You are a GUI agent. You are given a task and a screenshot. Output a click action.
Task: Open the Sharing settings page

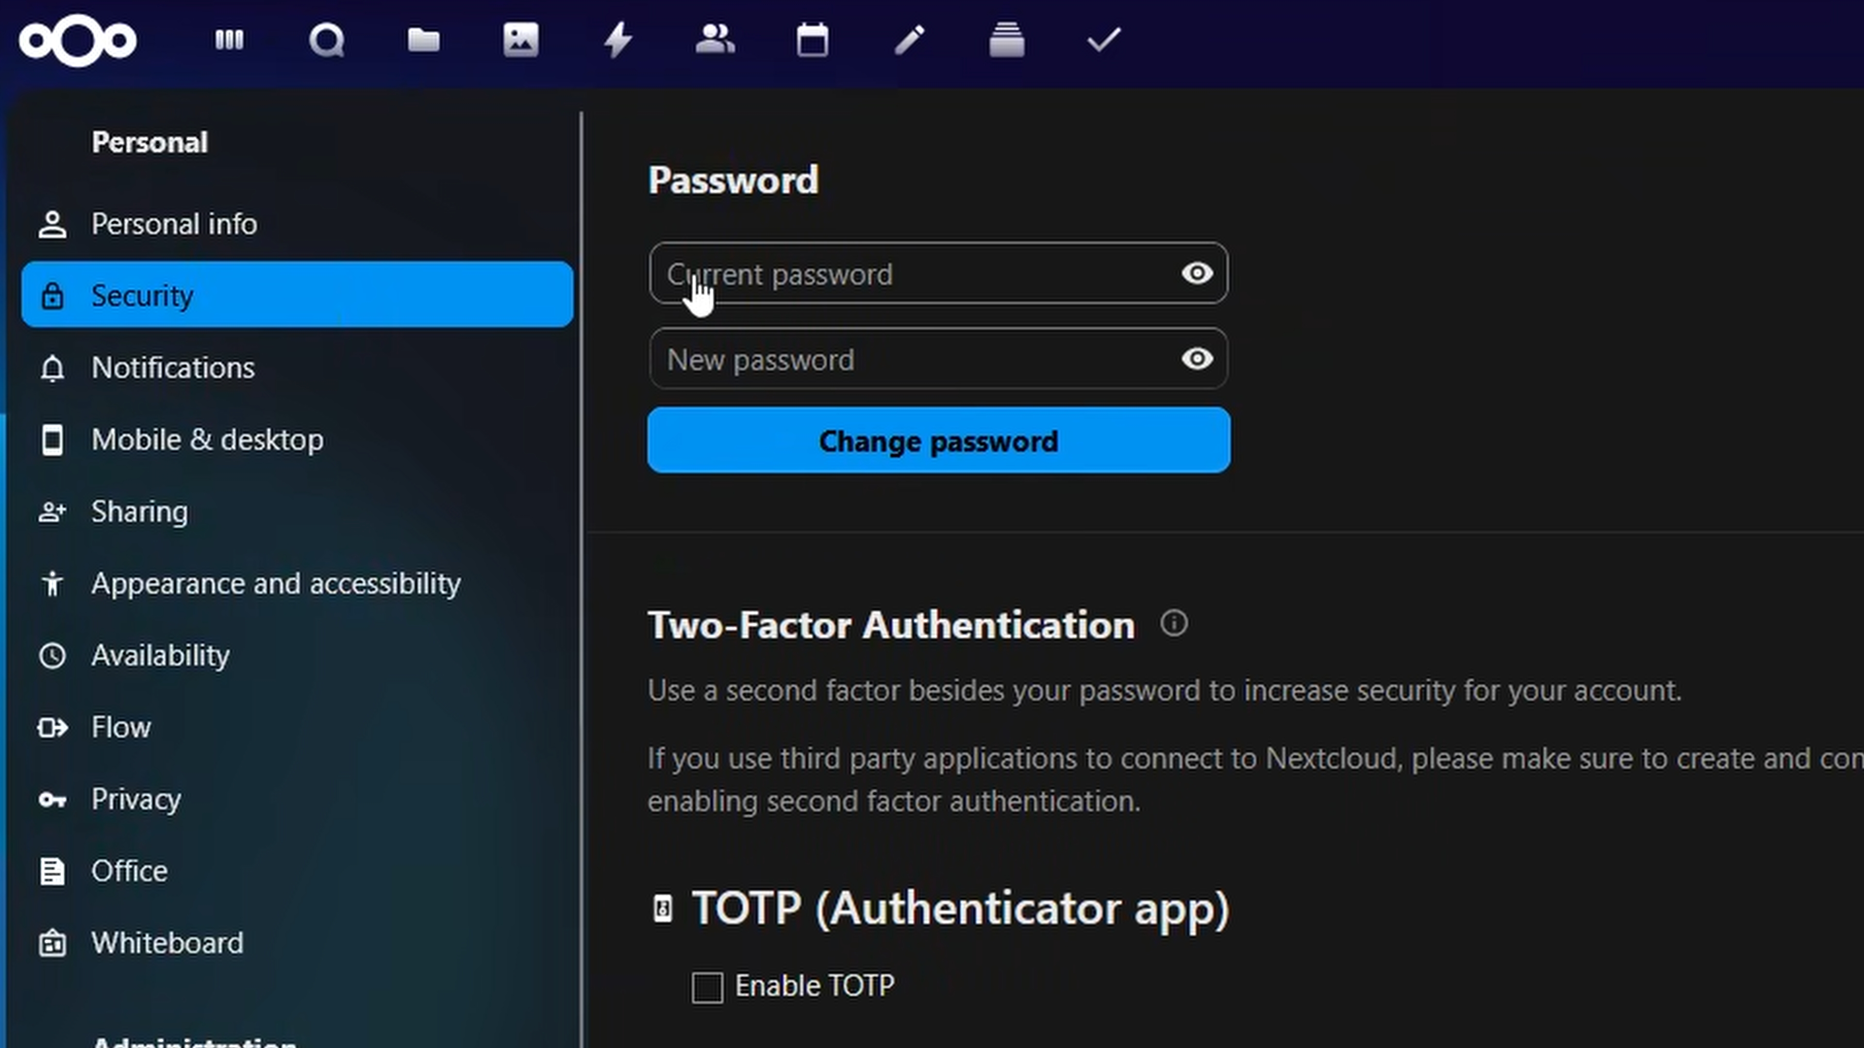coord(140,511)
